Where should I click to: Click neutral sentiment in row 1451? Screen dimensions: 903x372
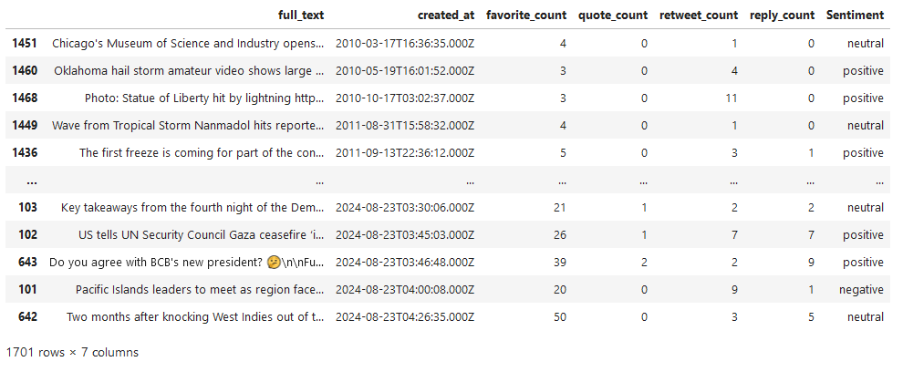tap(865, 43)
